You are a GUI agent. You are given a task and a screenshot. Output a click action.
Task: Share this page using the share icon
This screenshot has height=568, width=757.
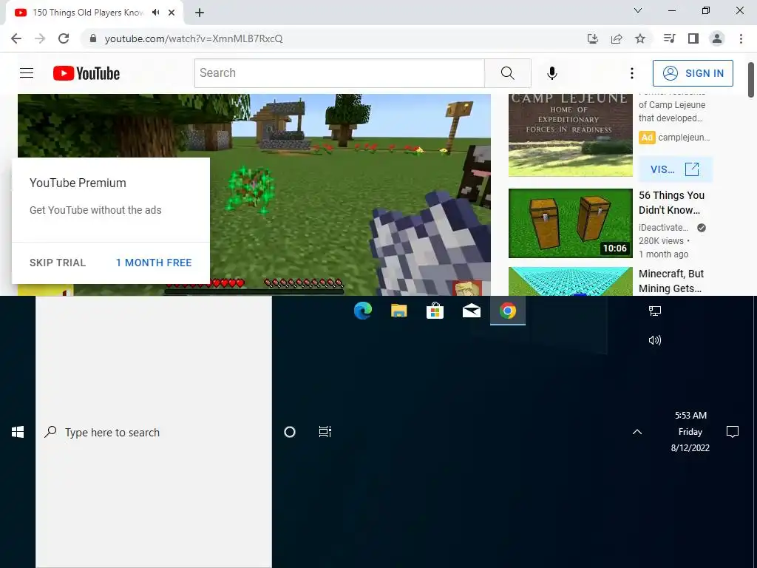pyautogui.click(x=617, y=38)
